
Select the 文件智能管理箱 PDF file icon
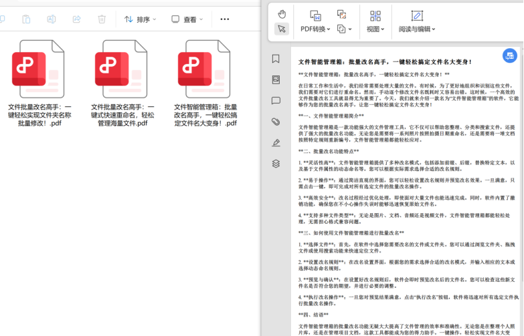tap(205, 69)
